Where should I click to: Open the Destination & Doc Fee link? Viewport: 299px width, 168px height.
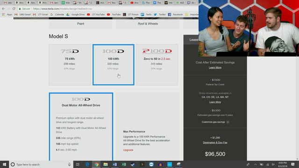pyautogui.click(x=215, y=143)
